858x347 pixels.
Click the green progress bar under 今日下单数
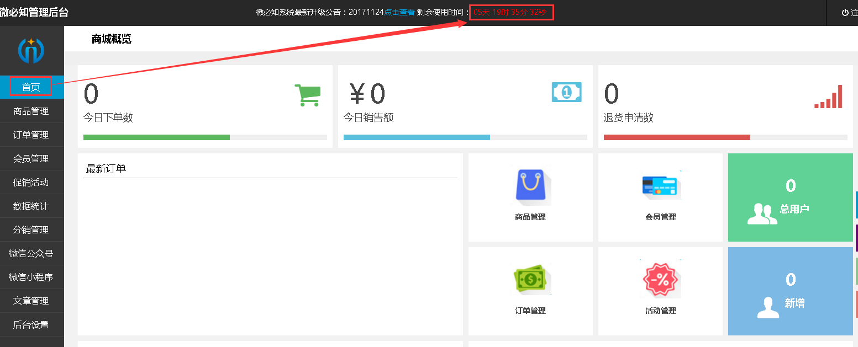pyautogui.click(x=156, y=137)
